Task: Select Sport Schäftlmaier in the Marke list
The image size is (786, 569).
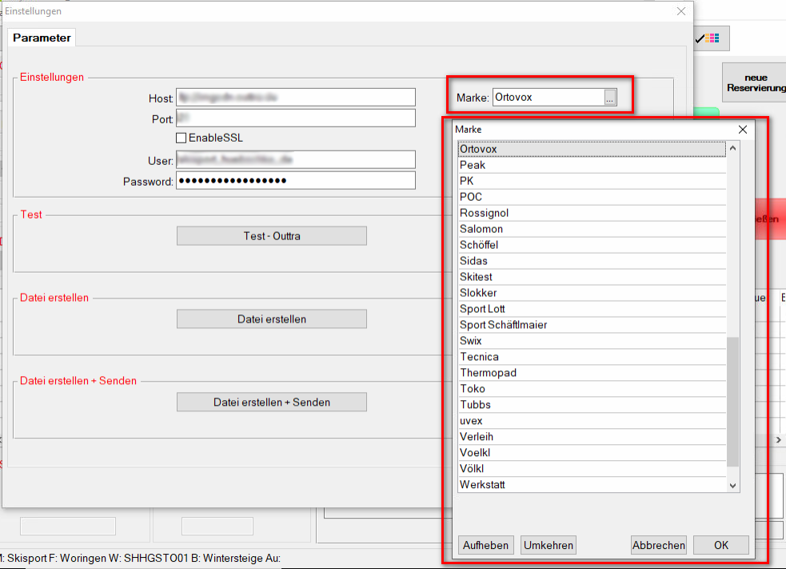Action: click(592, 325)
